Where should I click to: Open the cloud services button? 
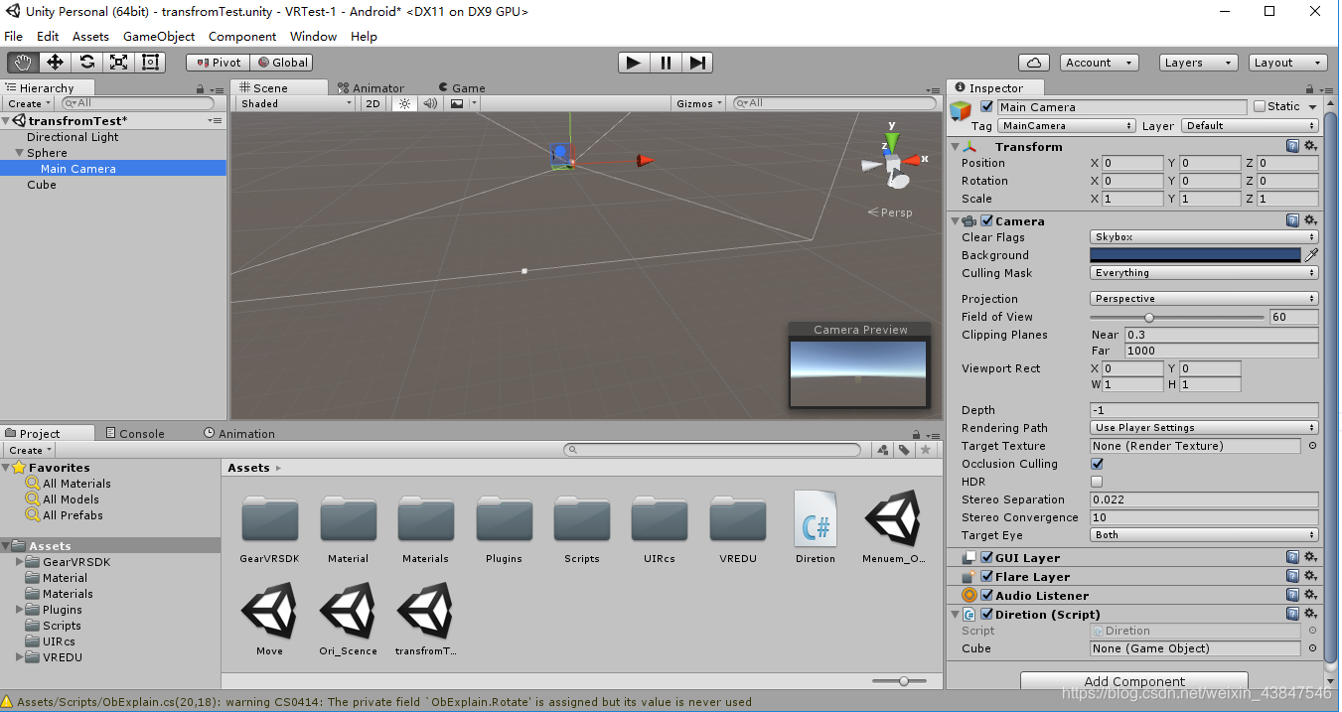pyautogui.click(x=1034, y=63)
